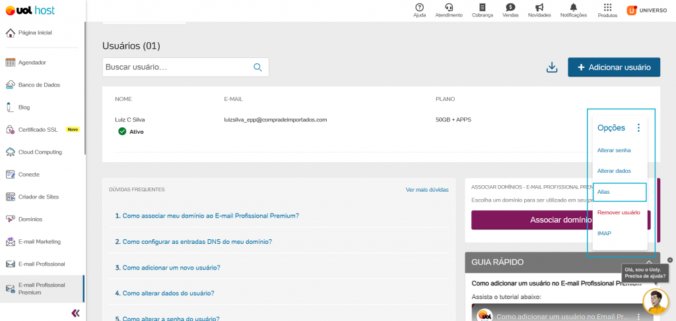Focus the Buscar usuário search field

(x=186, y=67)
